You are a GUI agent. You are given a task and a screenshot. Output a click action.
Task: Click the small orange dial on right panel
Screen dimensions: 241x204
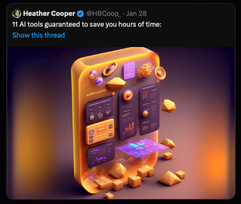point(145,114)
